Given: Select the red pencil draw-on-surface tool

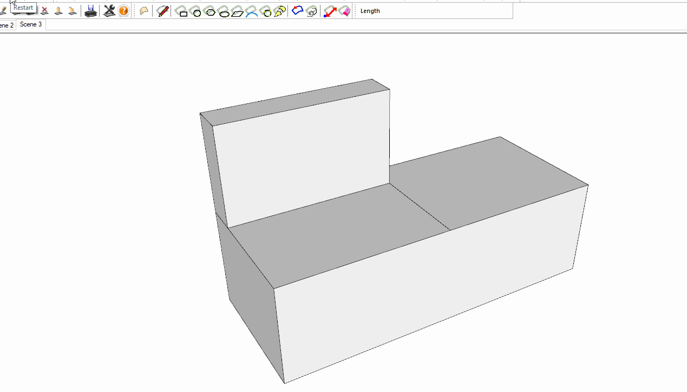Looking at the screenshot, I should 163,11.
